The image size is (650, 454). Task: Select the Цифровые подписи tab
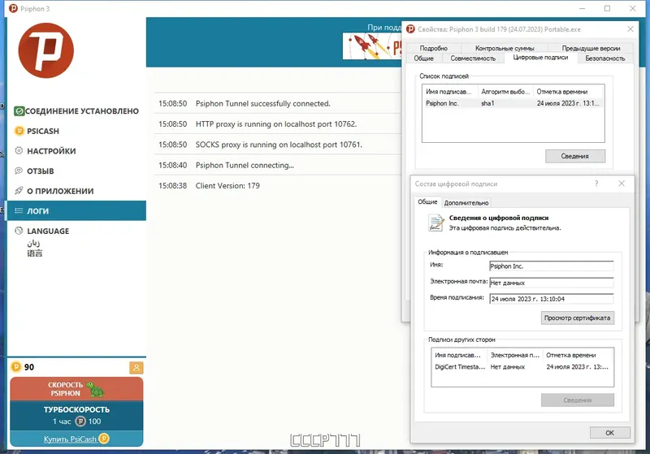pos(540,58)
